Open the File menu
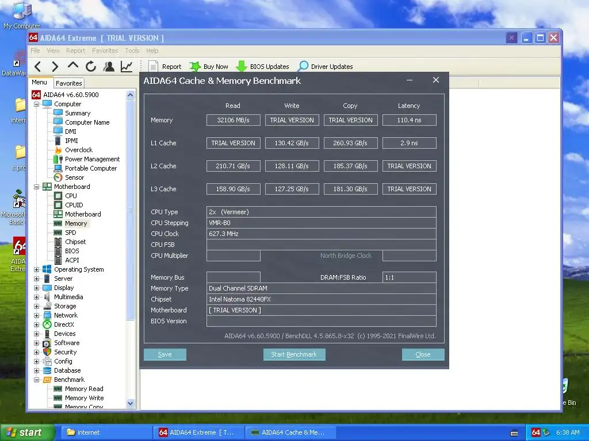Screen dimensions: 589x441 35,51
